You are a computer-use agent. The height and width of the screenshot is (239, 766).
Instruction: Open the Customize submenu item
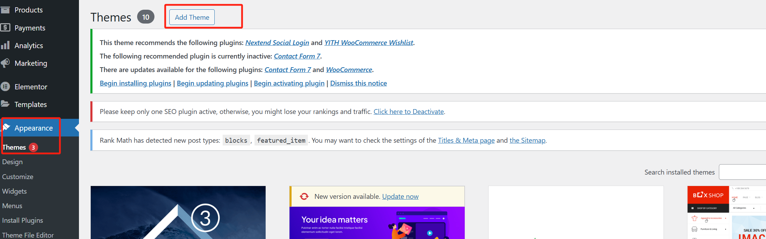point(18,177)
